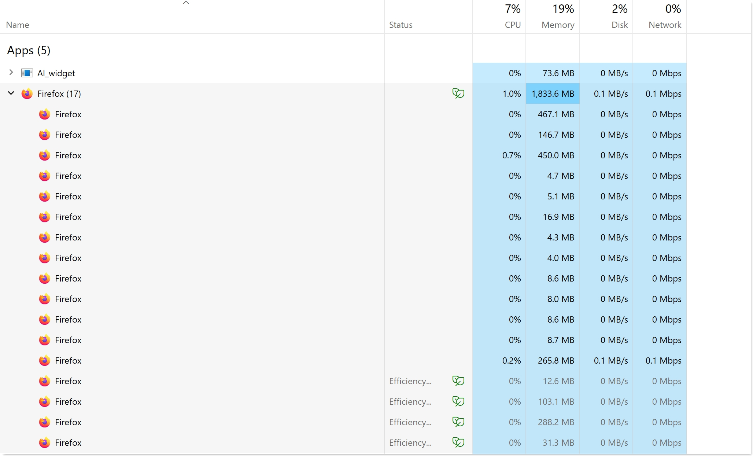This screenshot has height=456, width=753.
Task: Click the 0.2% CPU value
Action: 512,361
